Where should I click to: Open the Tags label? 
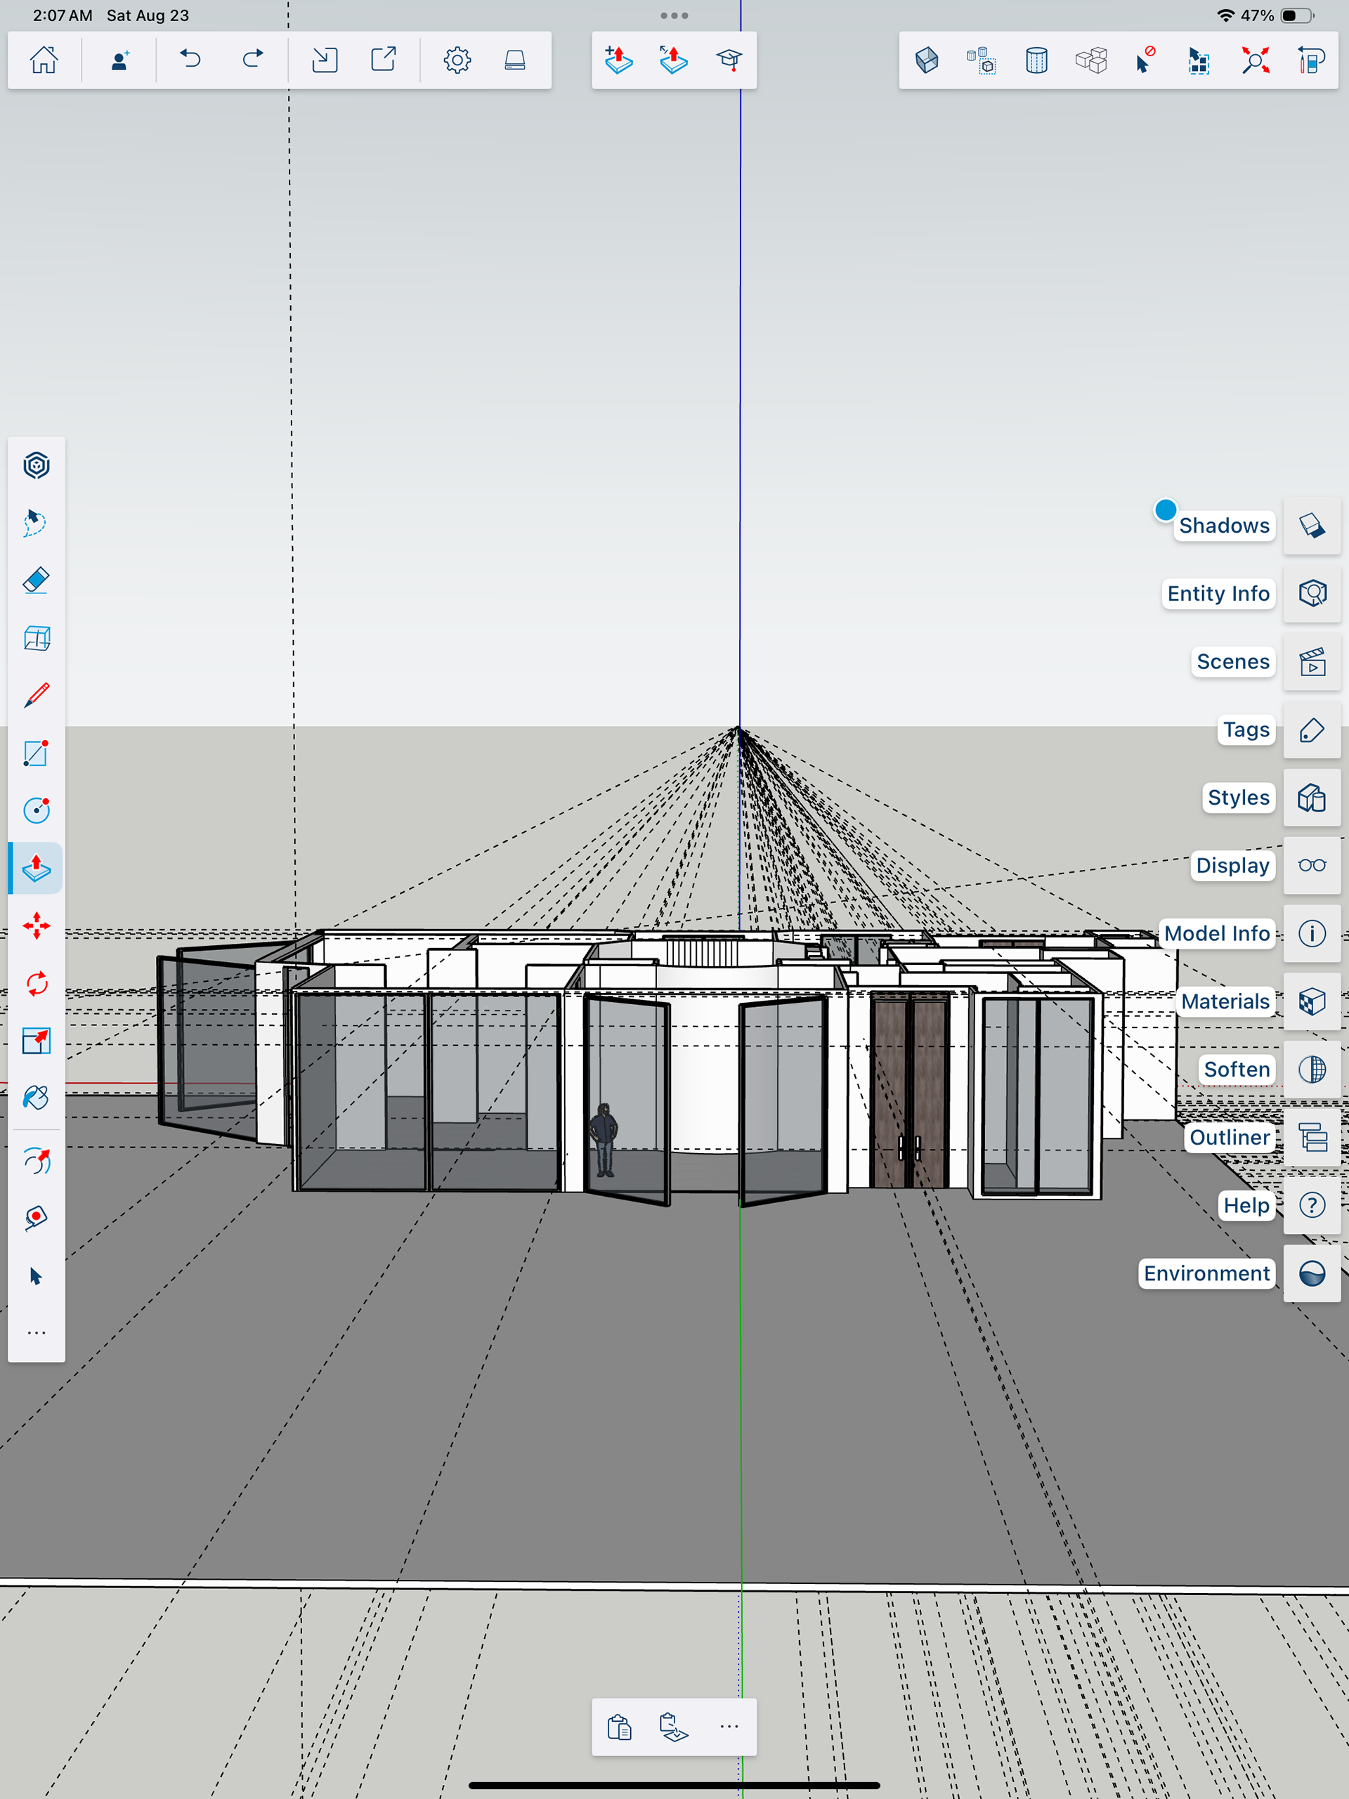(1246, 730)
